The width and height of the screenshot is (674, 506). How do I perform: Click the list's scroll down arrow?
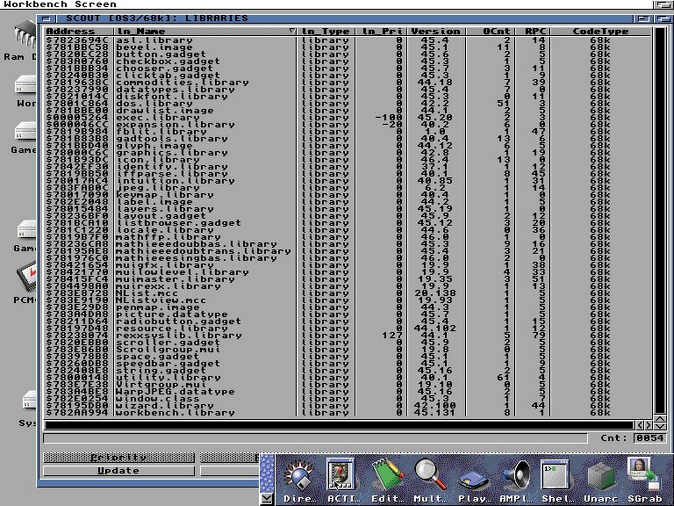coord(659,426)
